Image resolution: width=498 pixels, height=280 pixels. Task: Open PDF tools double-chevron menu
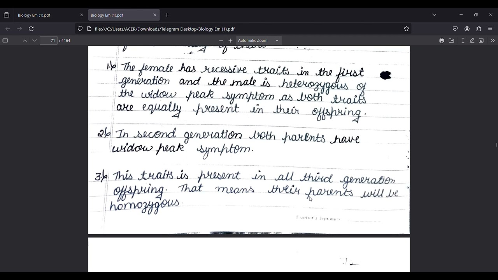[493, 40]
